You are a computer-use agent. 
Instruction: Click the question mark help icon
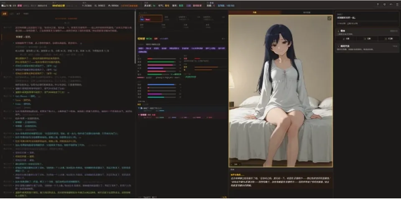pyautogui.click(x=378, y=4)
